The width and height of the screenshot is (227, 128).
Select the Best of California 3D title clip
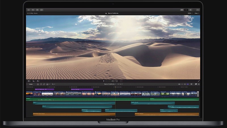[x=45, y=89]
